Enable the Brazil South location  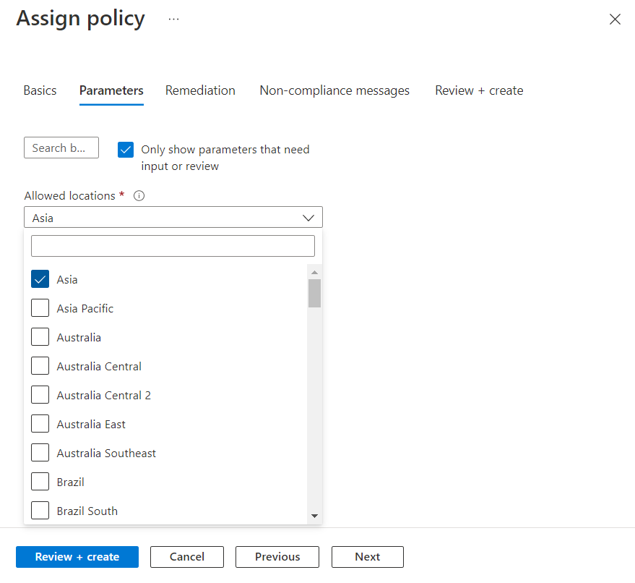40,511
